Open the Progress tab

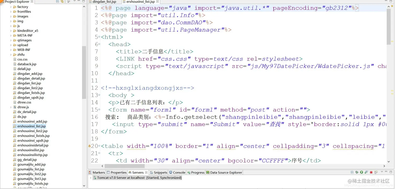(196, 172)
